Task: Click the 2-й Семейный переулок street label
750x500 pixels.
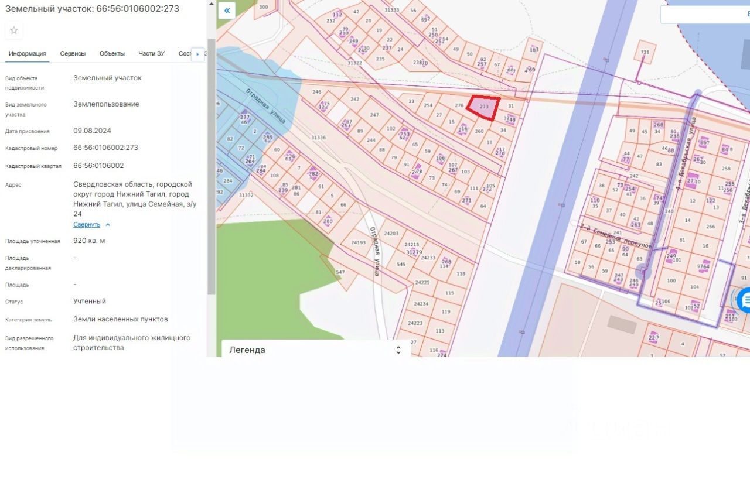Action: click(616, 235)
